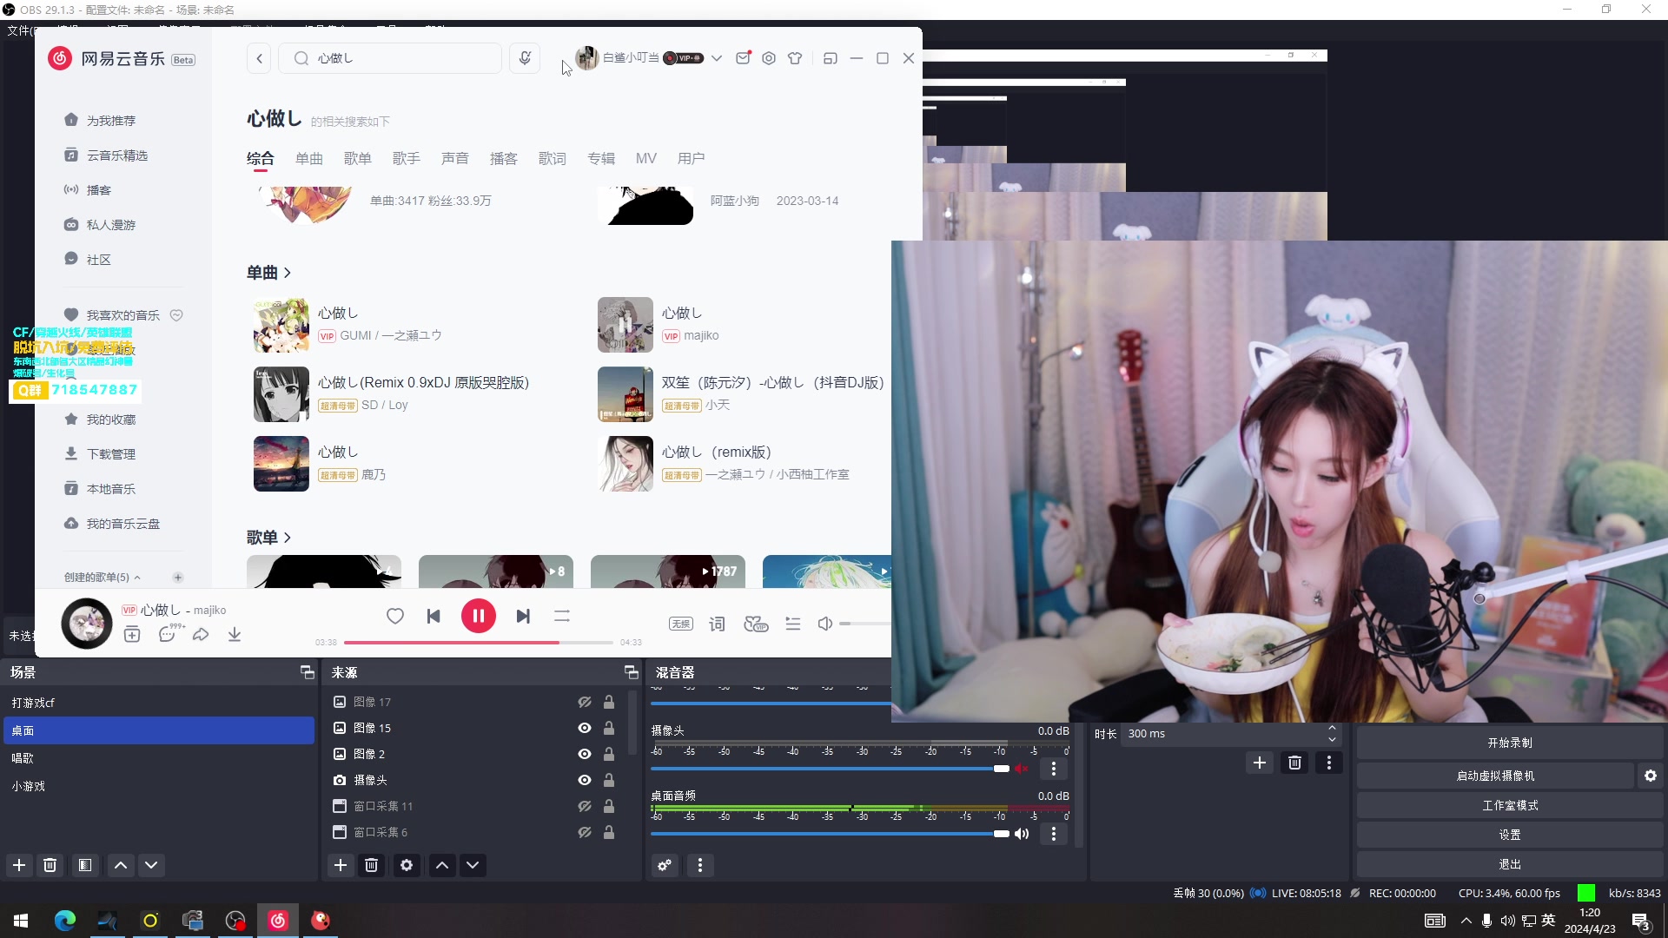Screen dimensions: 1668x938
Task: Open advanced audio properties gears icon
Action: pos(665,865)
